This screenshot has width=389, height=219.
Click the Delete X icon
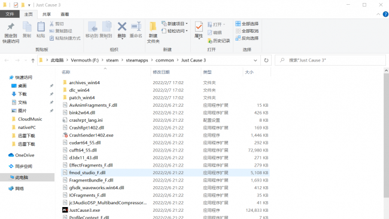click(x=122, y=26)
